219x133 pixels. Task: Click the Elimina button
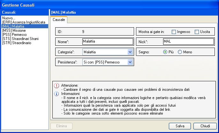62,126
